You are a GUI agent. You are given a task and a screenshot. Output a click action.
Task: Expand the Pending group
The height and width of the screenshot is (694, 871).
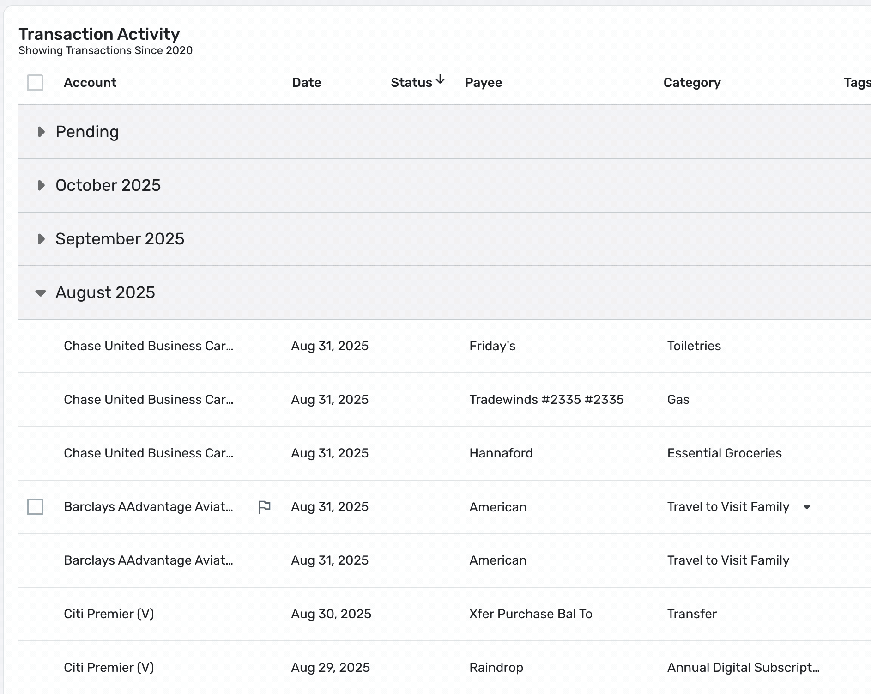coord(41,132)
